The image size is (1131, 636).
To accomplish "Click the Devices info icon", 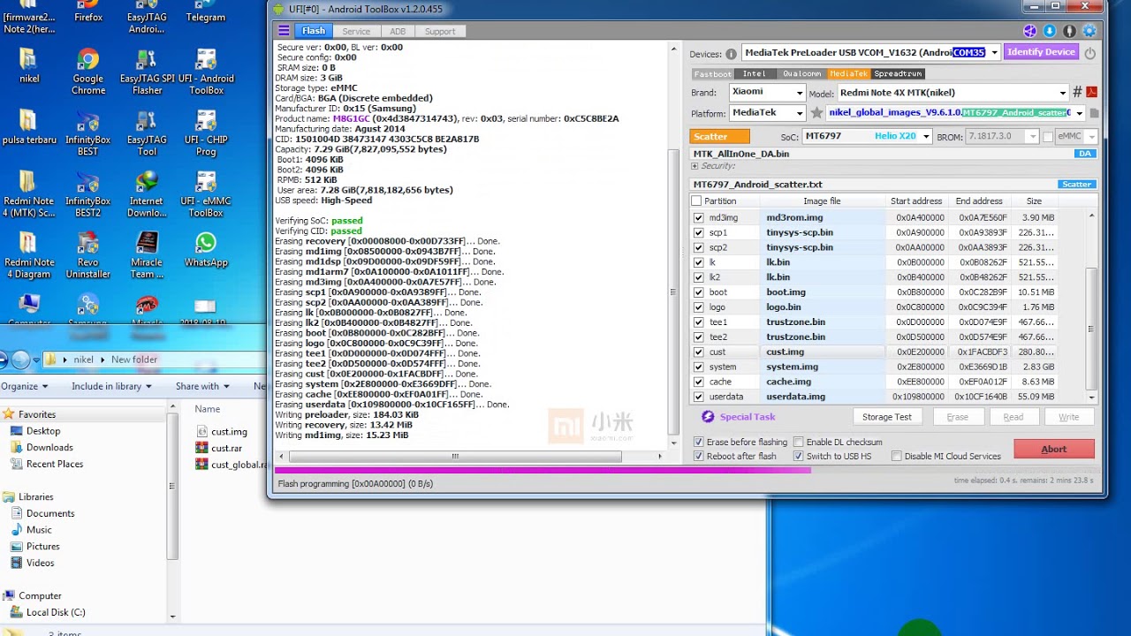I will pos(731,54).
